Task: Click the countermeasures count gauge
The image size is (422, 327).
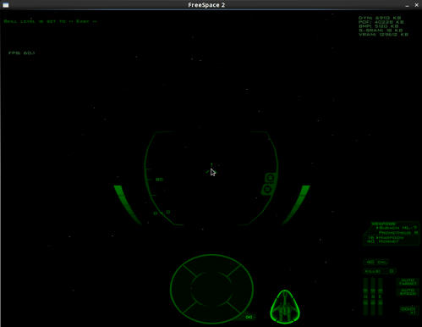Action: pos(376,262)
